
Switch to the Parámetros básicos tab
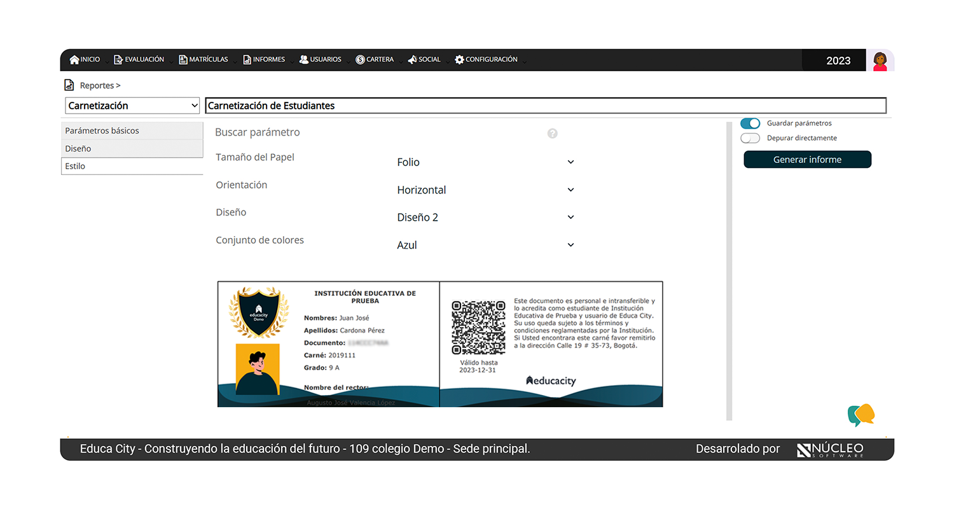click(132, 130)
